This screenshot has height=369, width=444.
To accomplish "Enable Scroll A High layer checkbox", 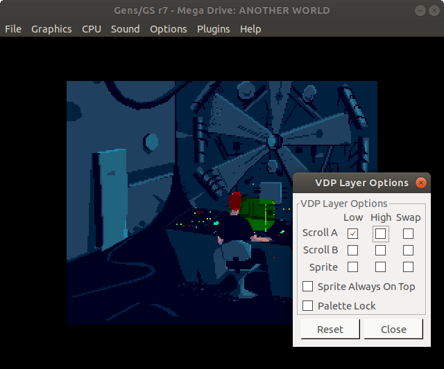I will coord(380,233).
